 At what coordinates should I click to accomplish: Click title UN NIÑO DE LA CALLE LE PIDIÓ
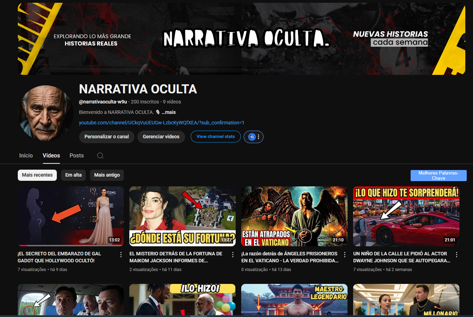[x=402, y=257]
